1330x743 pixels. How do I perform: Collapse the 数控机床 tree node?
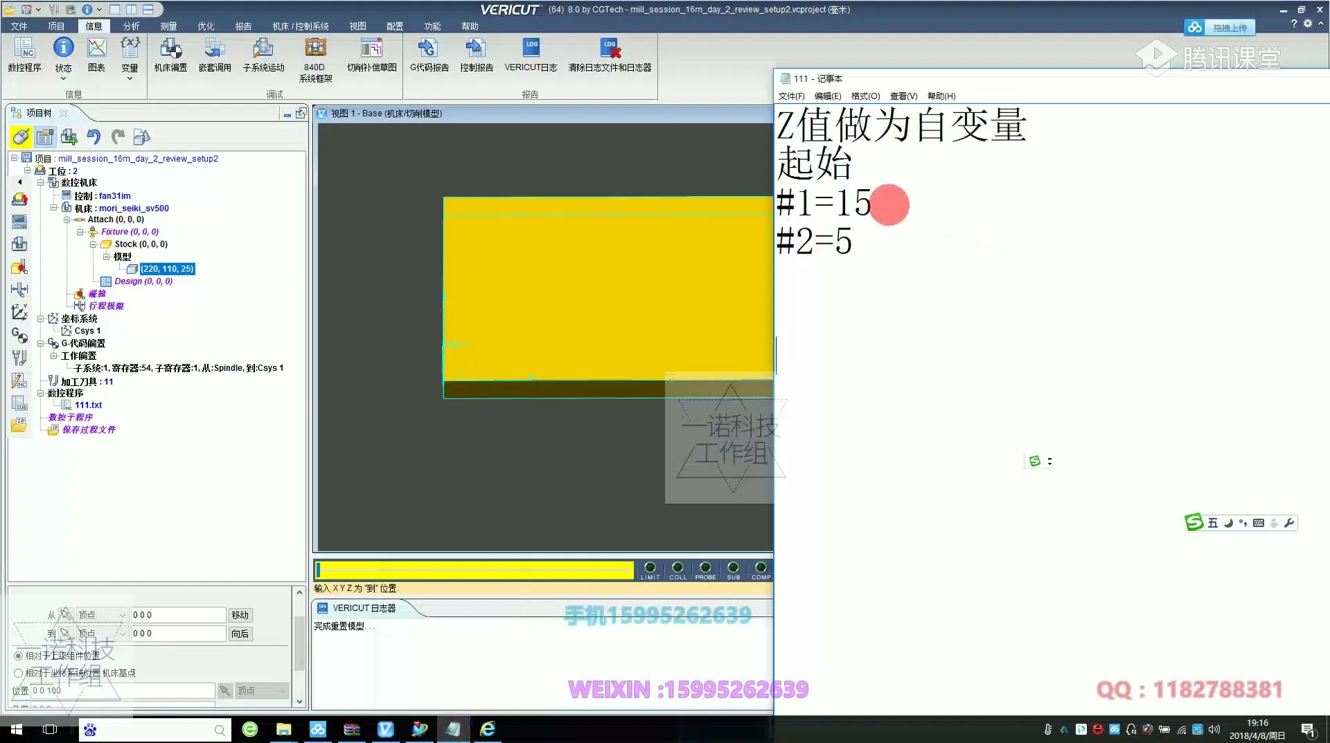coord(41,182)
